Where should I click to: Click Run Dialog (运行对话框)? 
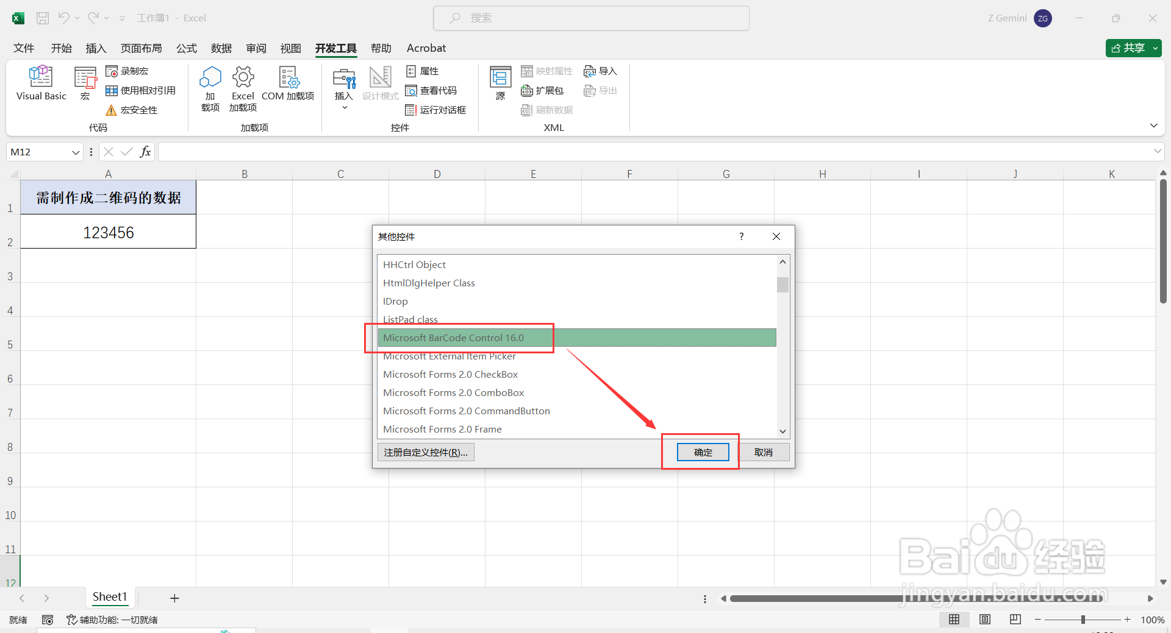436,110
